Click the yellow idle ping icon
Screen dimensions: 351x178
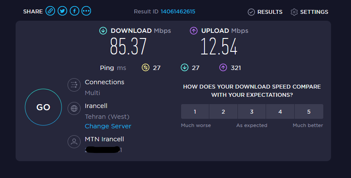click(146, 67)
